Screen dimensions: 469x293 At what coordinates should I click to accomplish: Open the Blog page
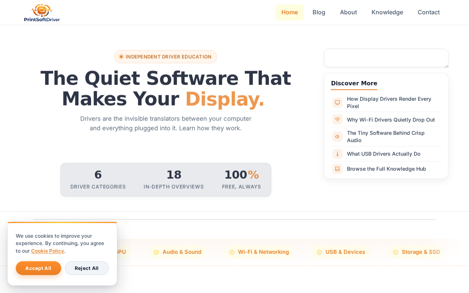point(319,12)
